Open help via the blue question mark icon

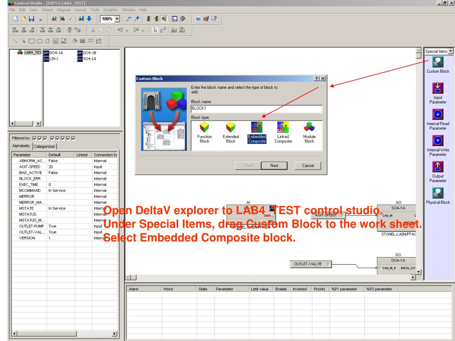(198, 19)
